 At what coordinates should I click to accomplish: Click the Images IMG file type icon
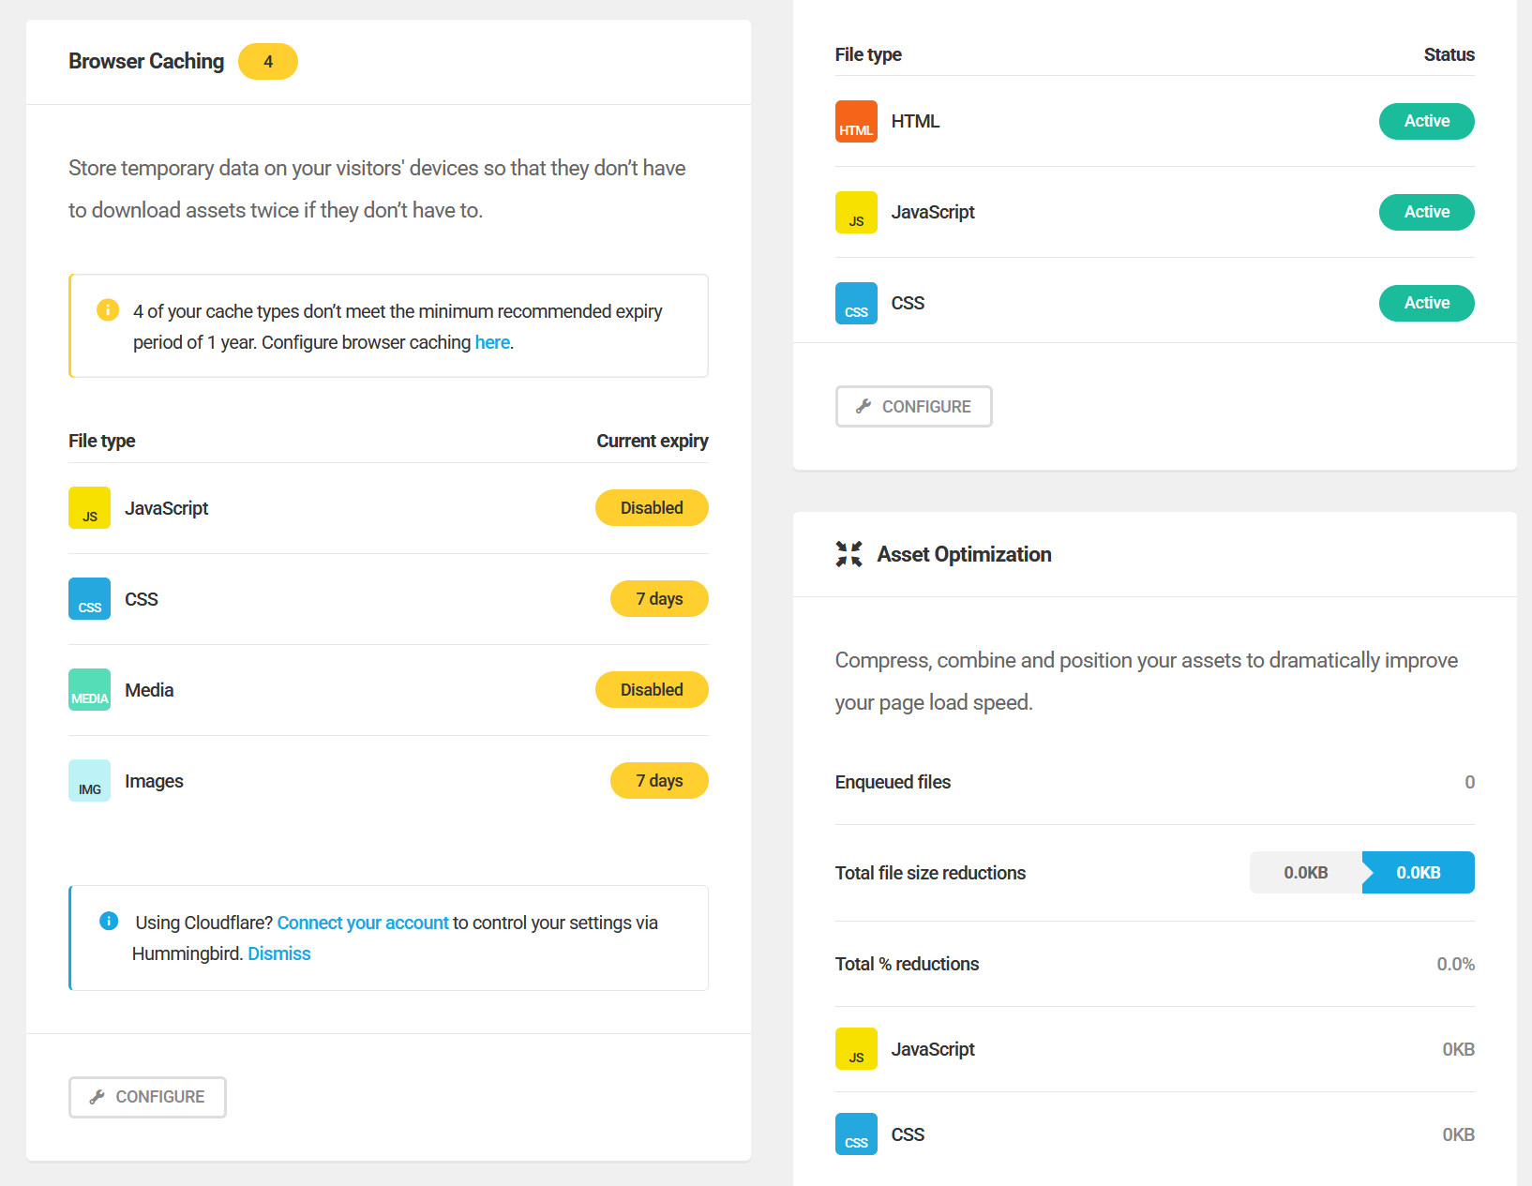[x=89, y=781]
